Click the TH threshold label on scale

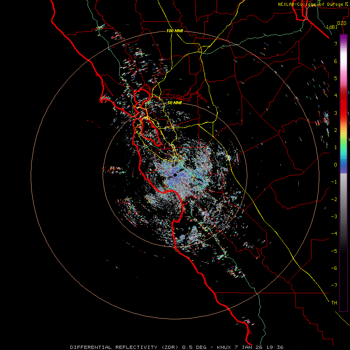334,303
